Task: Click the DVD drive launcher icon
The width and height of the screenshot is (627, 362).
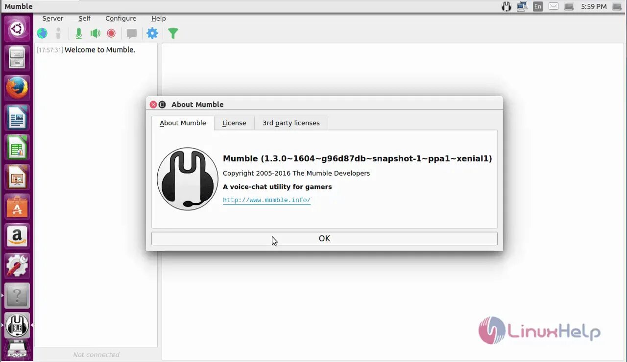Action: pos(17,350)
